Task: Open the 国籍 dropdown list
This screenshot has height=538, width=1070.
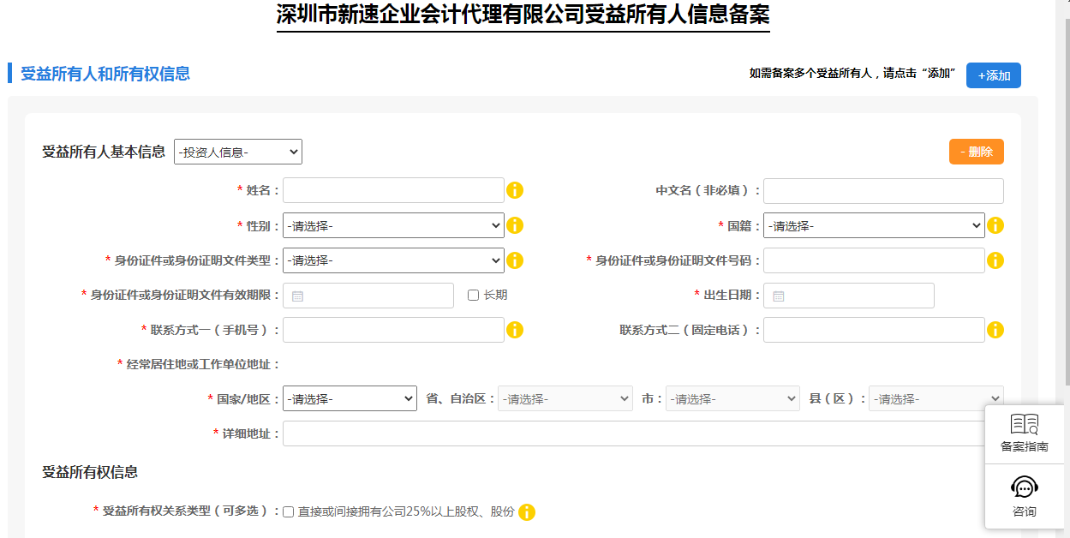Action: [874, 225]
